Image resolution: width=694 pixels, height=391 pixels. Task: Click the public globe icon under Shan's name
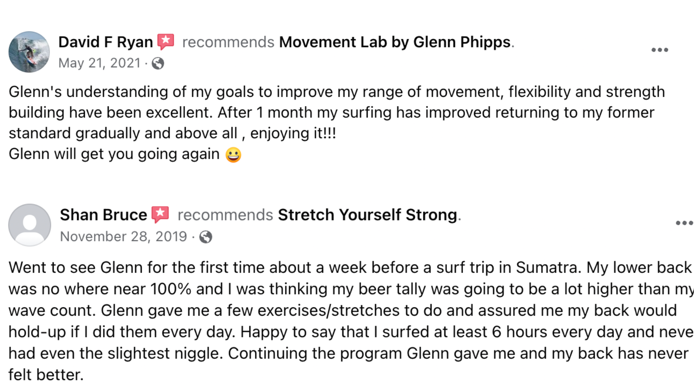[x=206, y=237]
